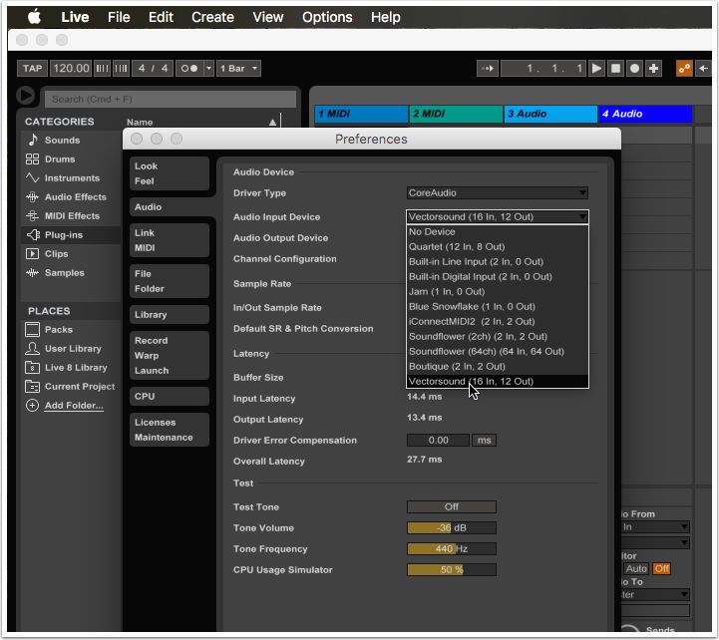Click the arrangement position field
Image resolution: width=719 pixels, height=640 pixels.
(x=542, y=69)
